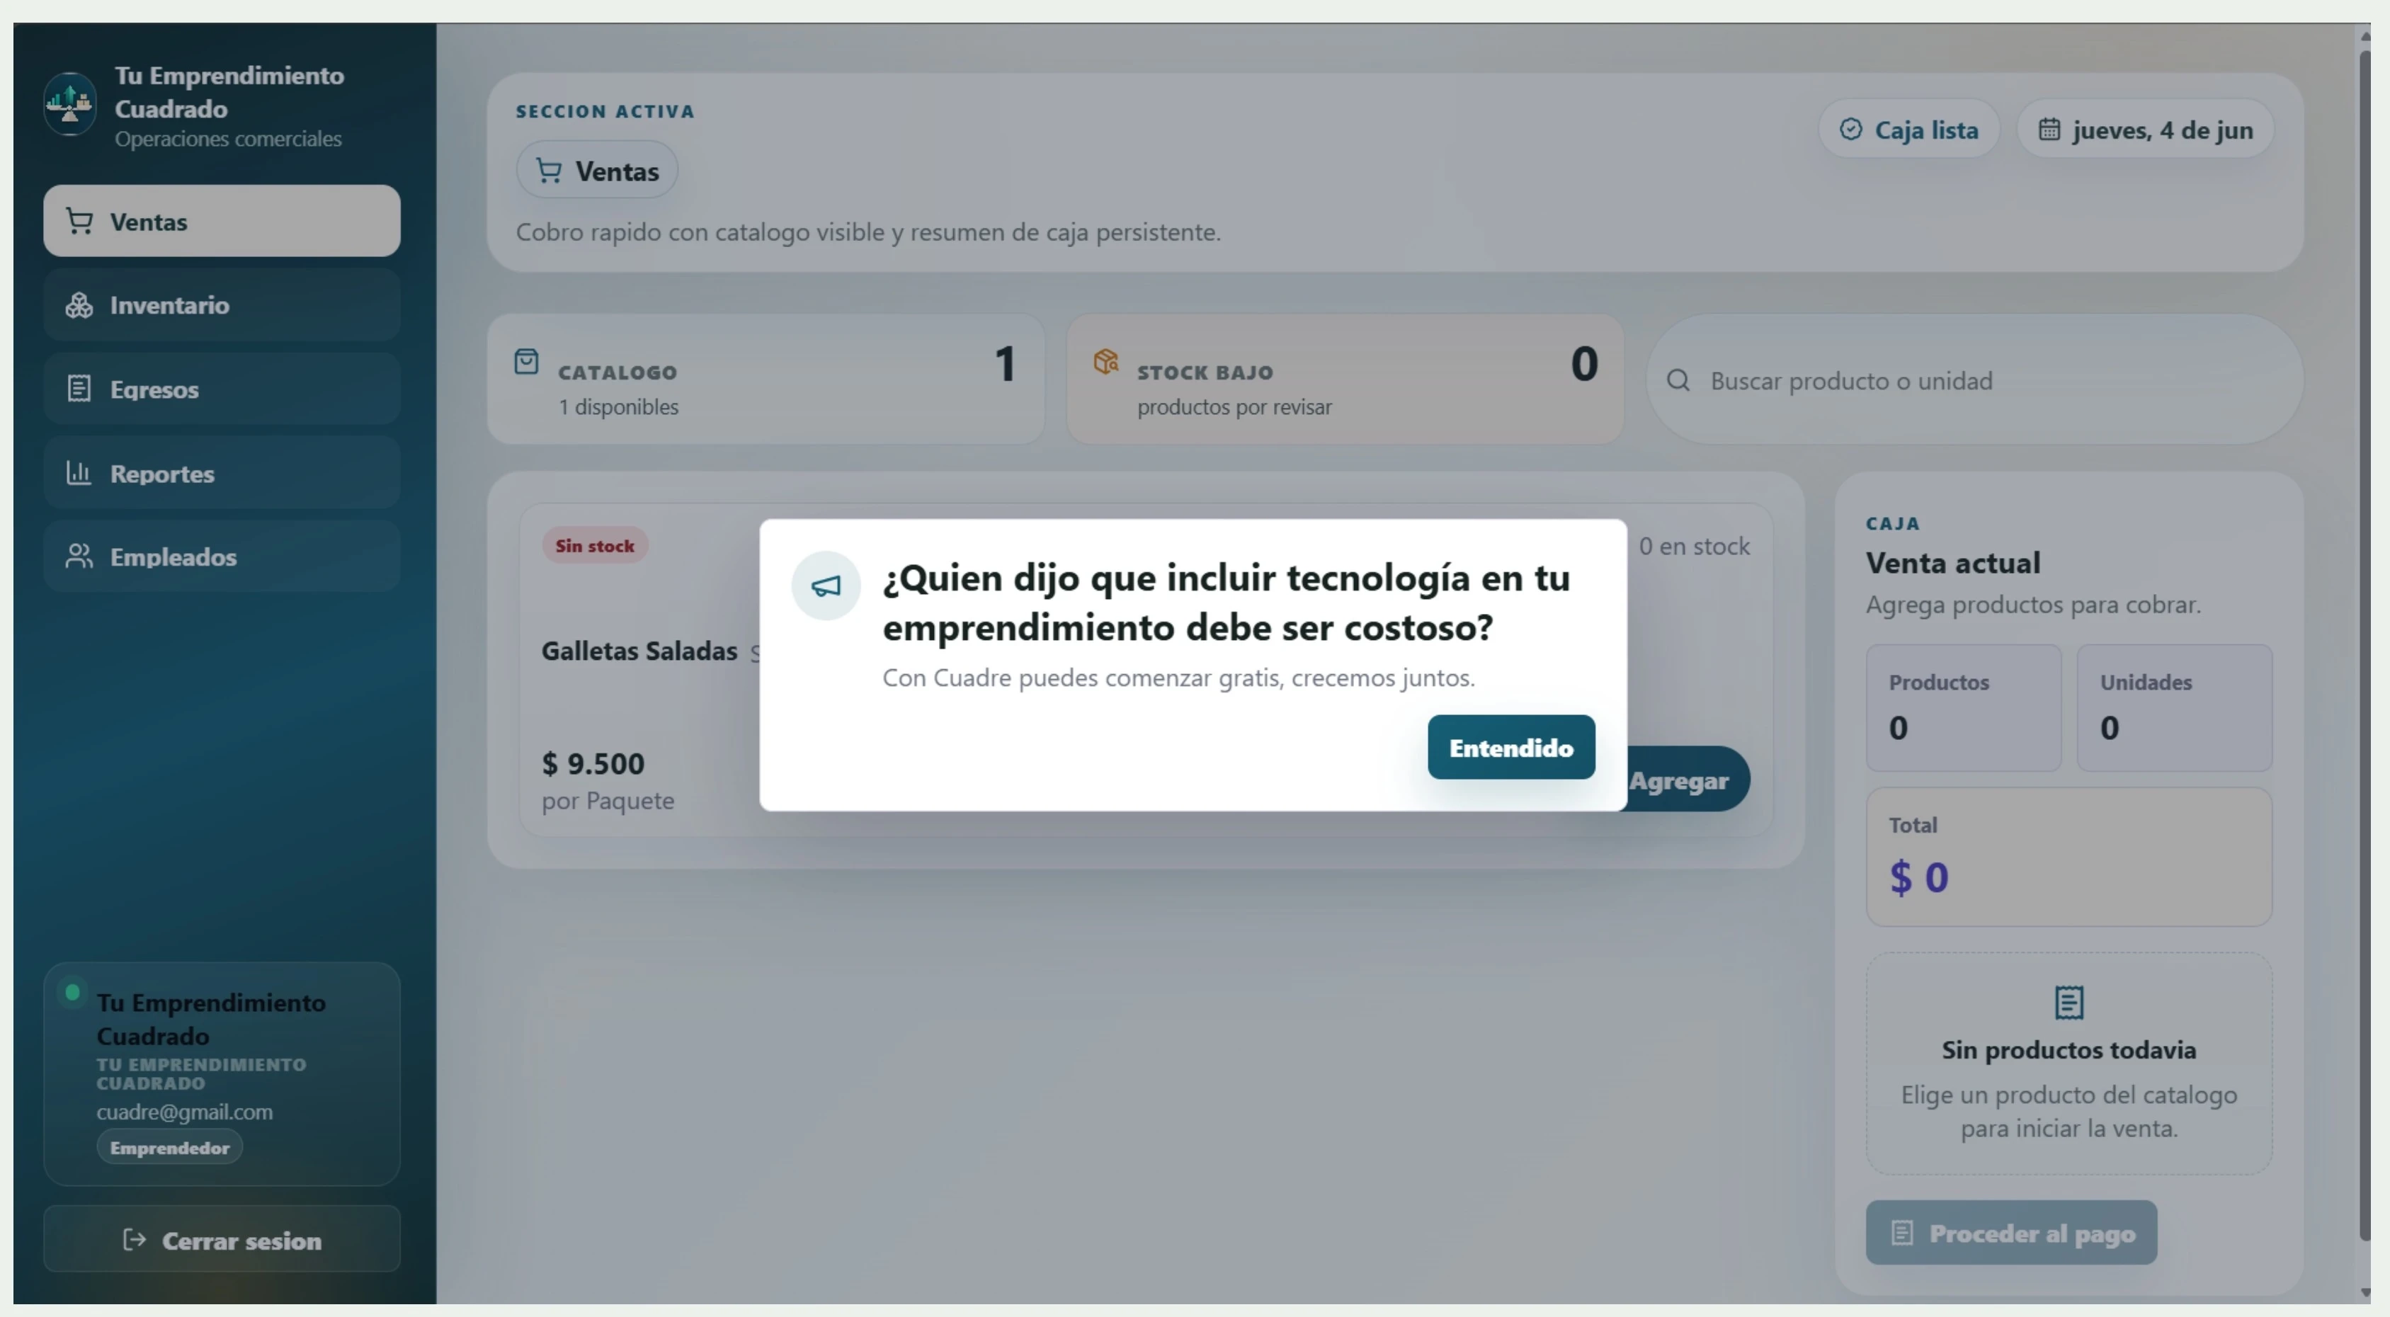Viewport: 2390px width, 1317px height.
Task: Click the Egresos receipt icon
Action: coord(79,389)
